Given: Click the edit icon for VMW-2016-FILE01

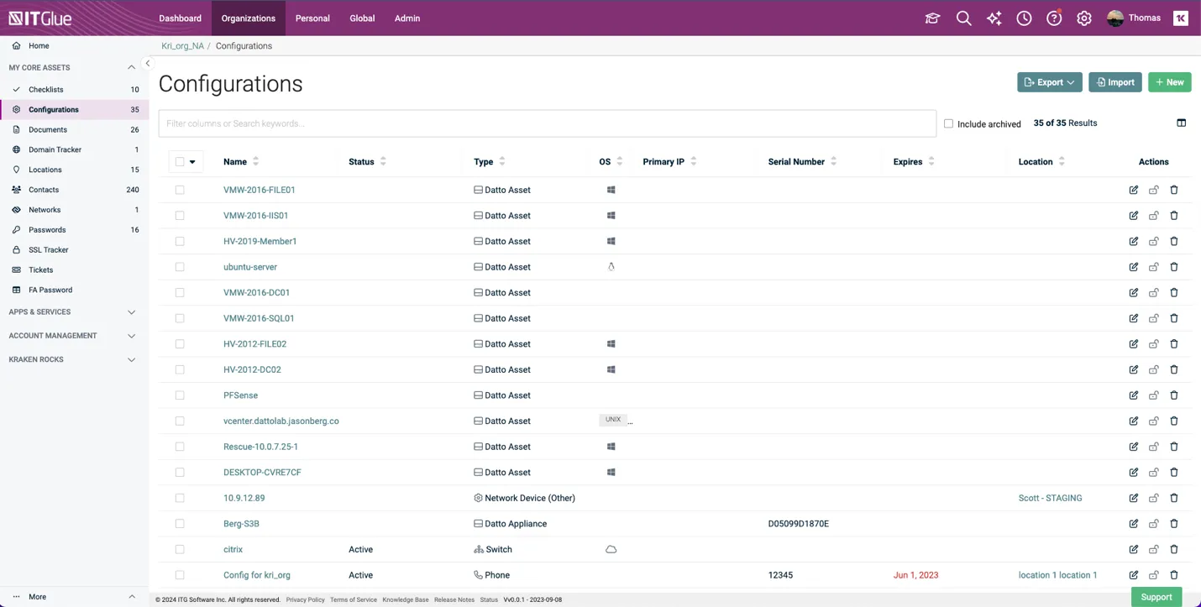Looking at the screenshot, I should [x=1133, y=190].
